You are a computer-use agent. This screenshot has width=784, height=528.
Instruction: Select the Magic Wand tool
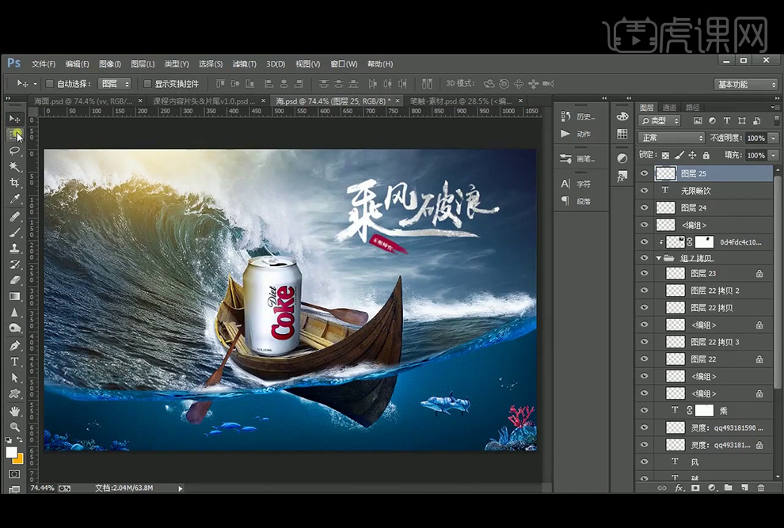(14, 166)
